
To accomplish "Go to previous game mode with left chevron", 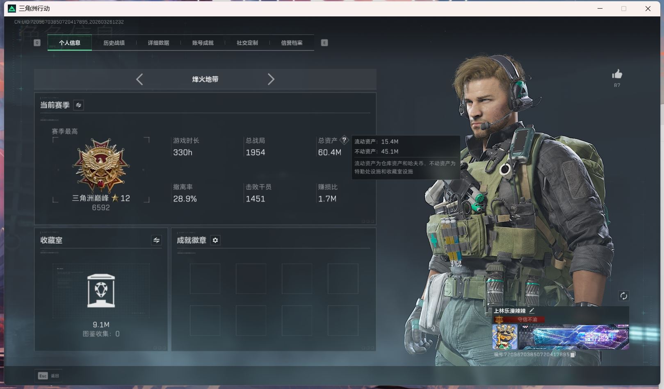I will (139, 79).
